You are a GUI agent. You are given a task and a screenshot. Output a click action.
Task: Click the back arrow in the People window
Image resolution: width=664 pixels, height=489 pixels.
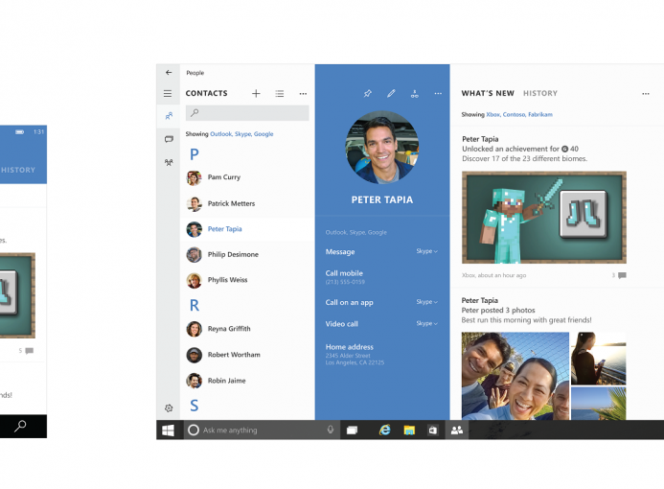[169, 73]
